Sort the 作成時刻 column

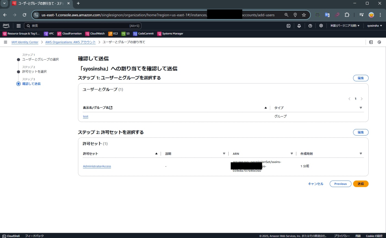coord(361,154)
